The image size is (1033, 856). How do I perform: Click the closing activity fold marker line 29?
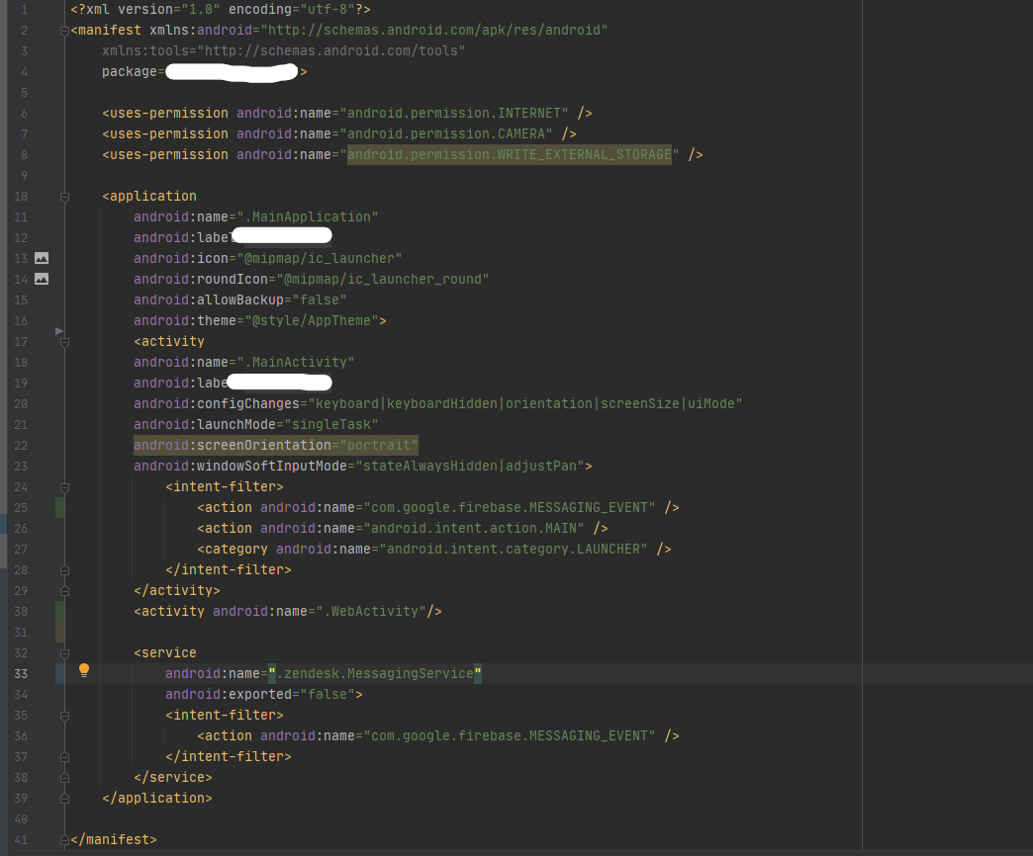tap(64, 591)
